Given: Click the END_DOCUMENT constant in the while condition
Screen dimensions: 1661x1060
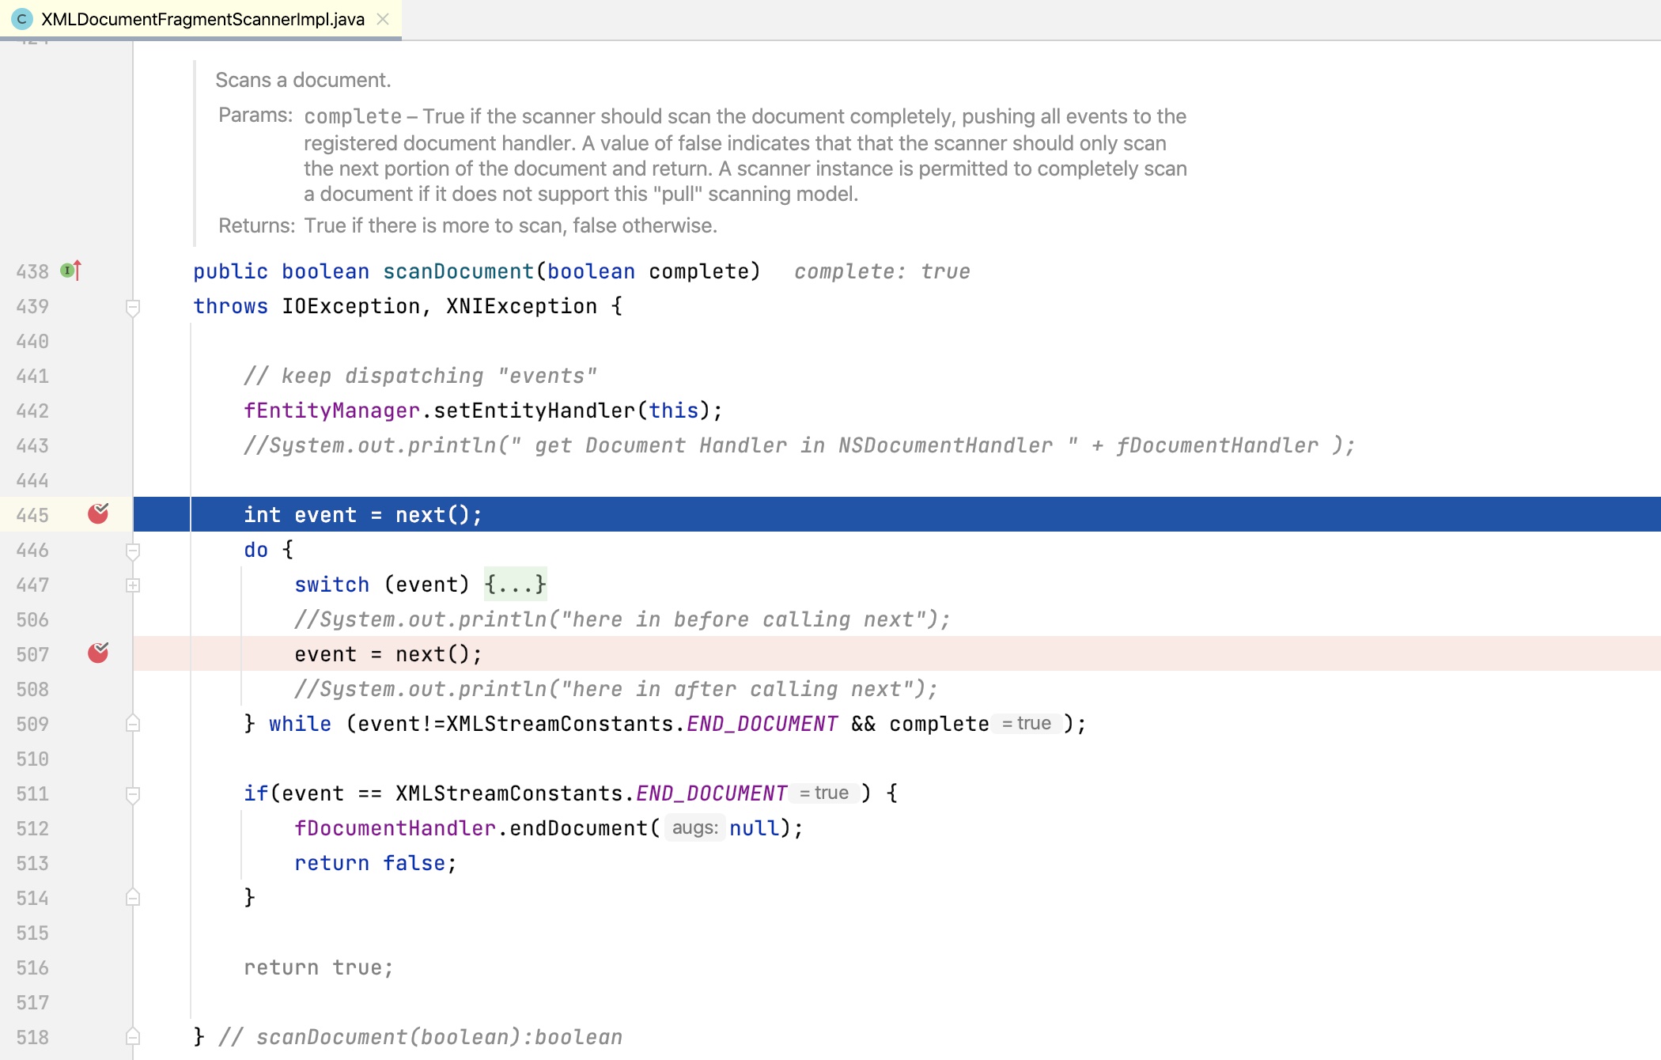Looking at the screenshot, I should (762, 724).
